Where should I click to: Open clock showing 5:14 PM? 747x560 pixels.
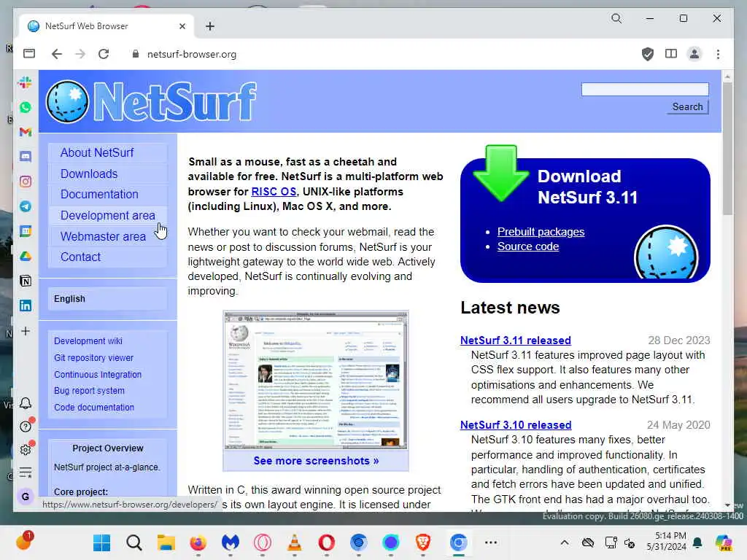pyautogui.click(x=666, y=542)
